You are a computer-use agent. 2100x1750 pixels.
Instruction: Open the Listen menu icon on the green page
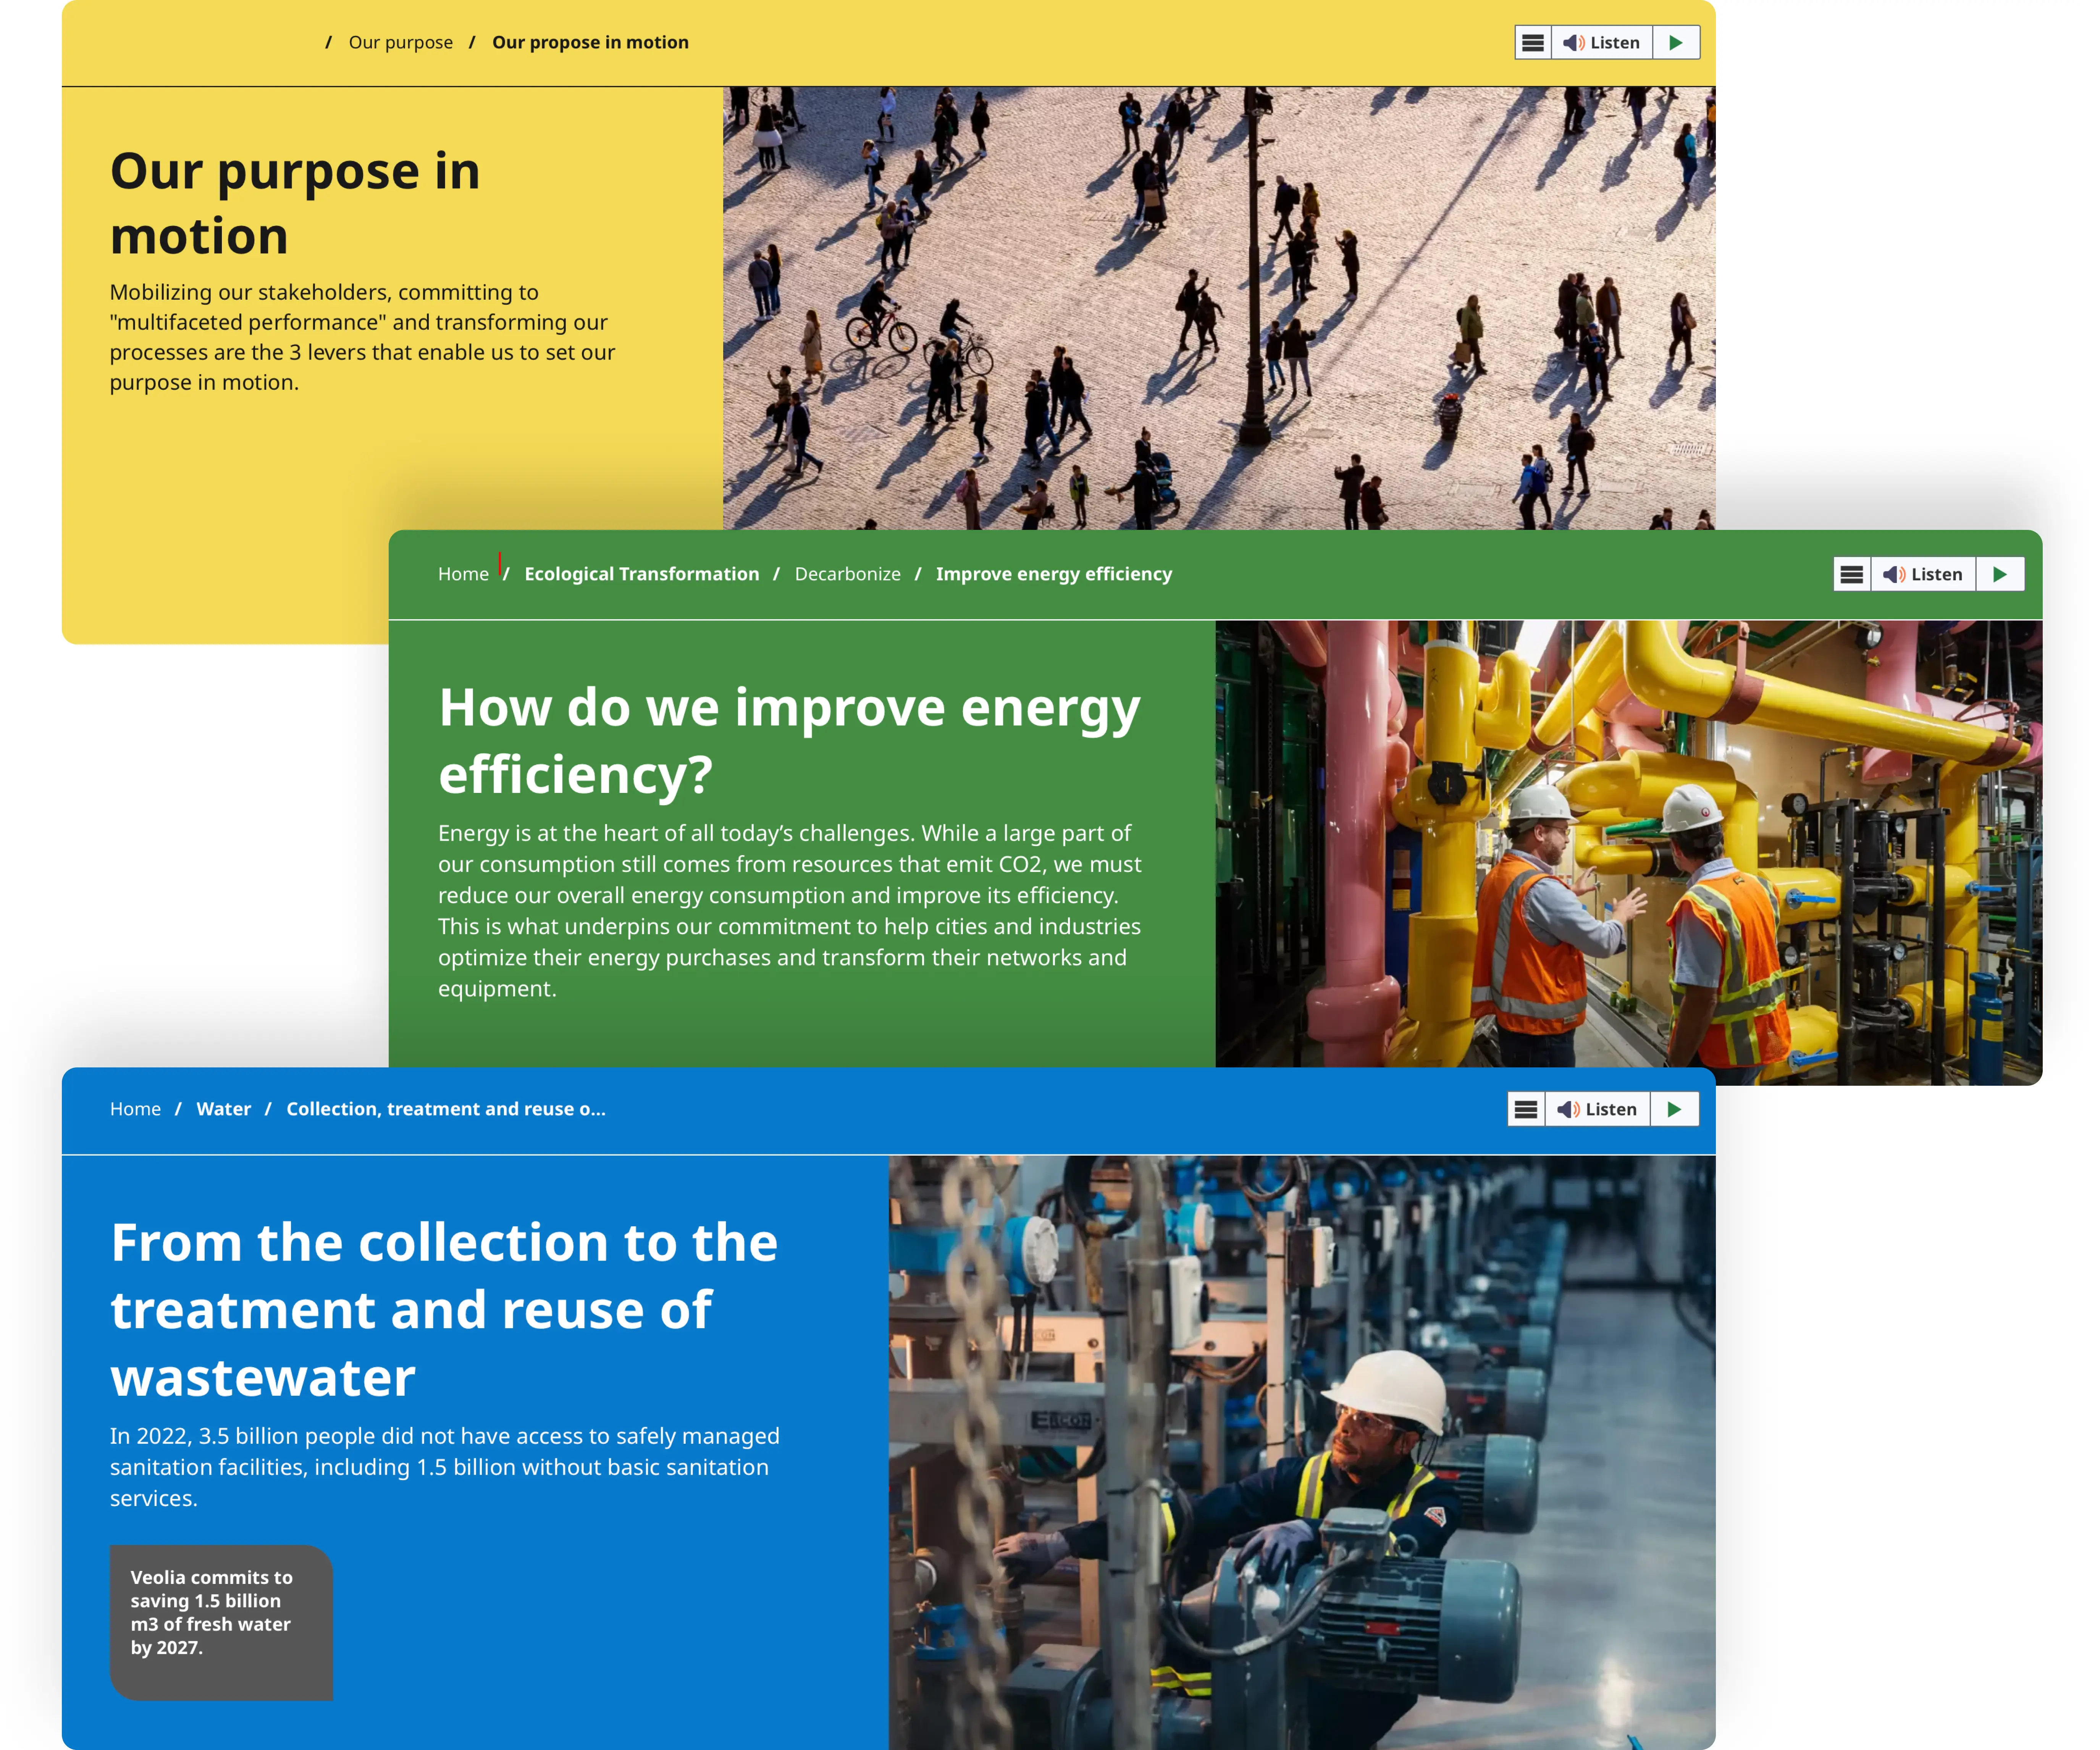click(x=1852, y=574)
